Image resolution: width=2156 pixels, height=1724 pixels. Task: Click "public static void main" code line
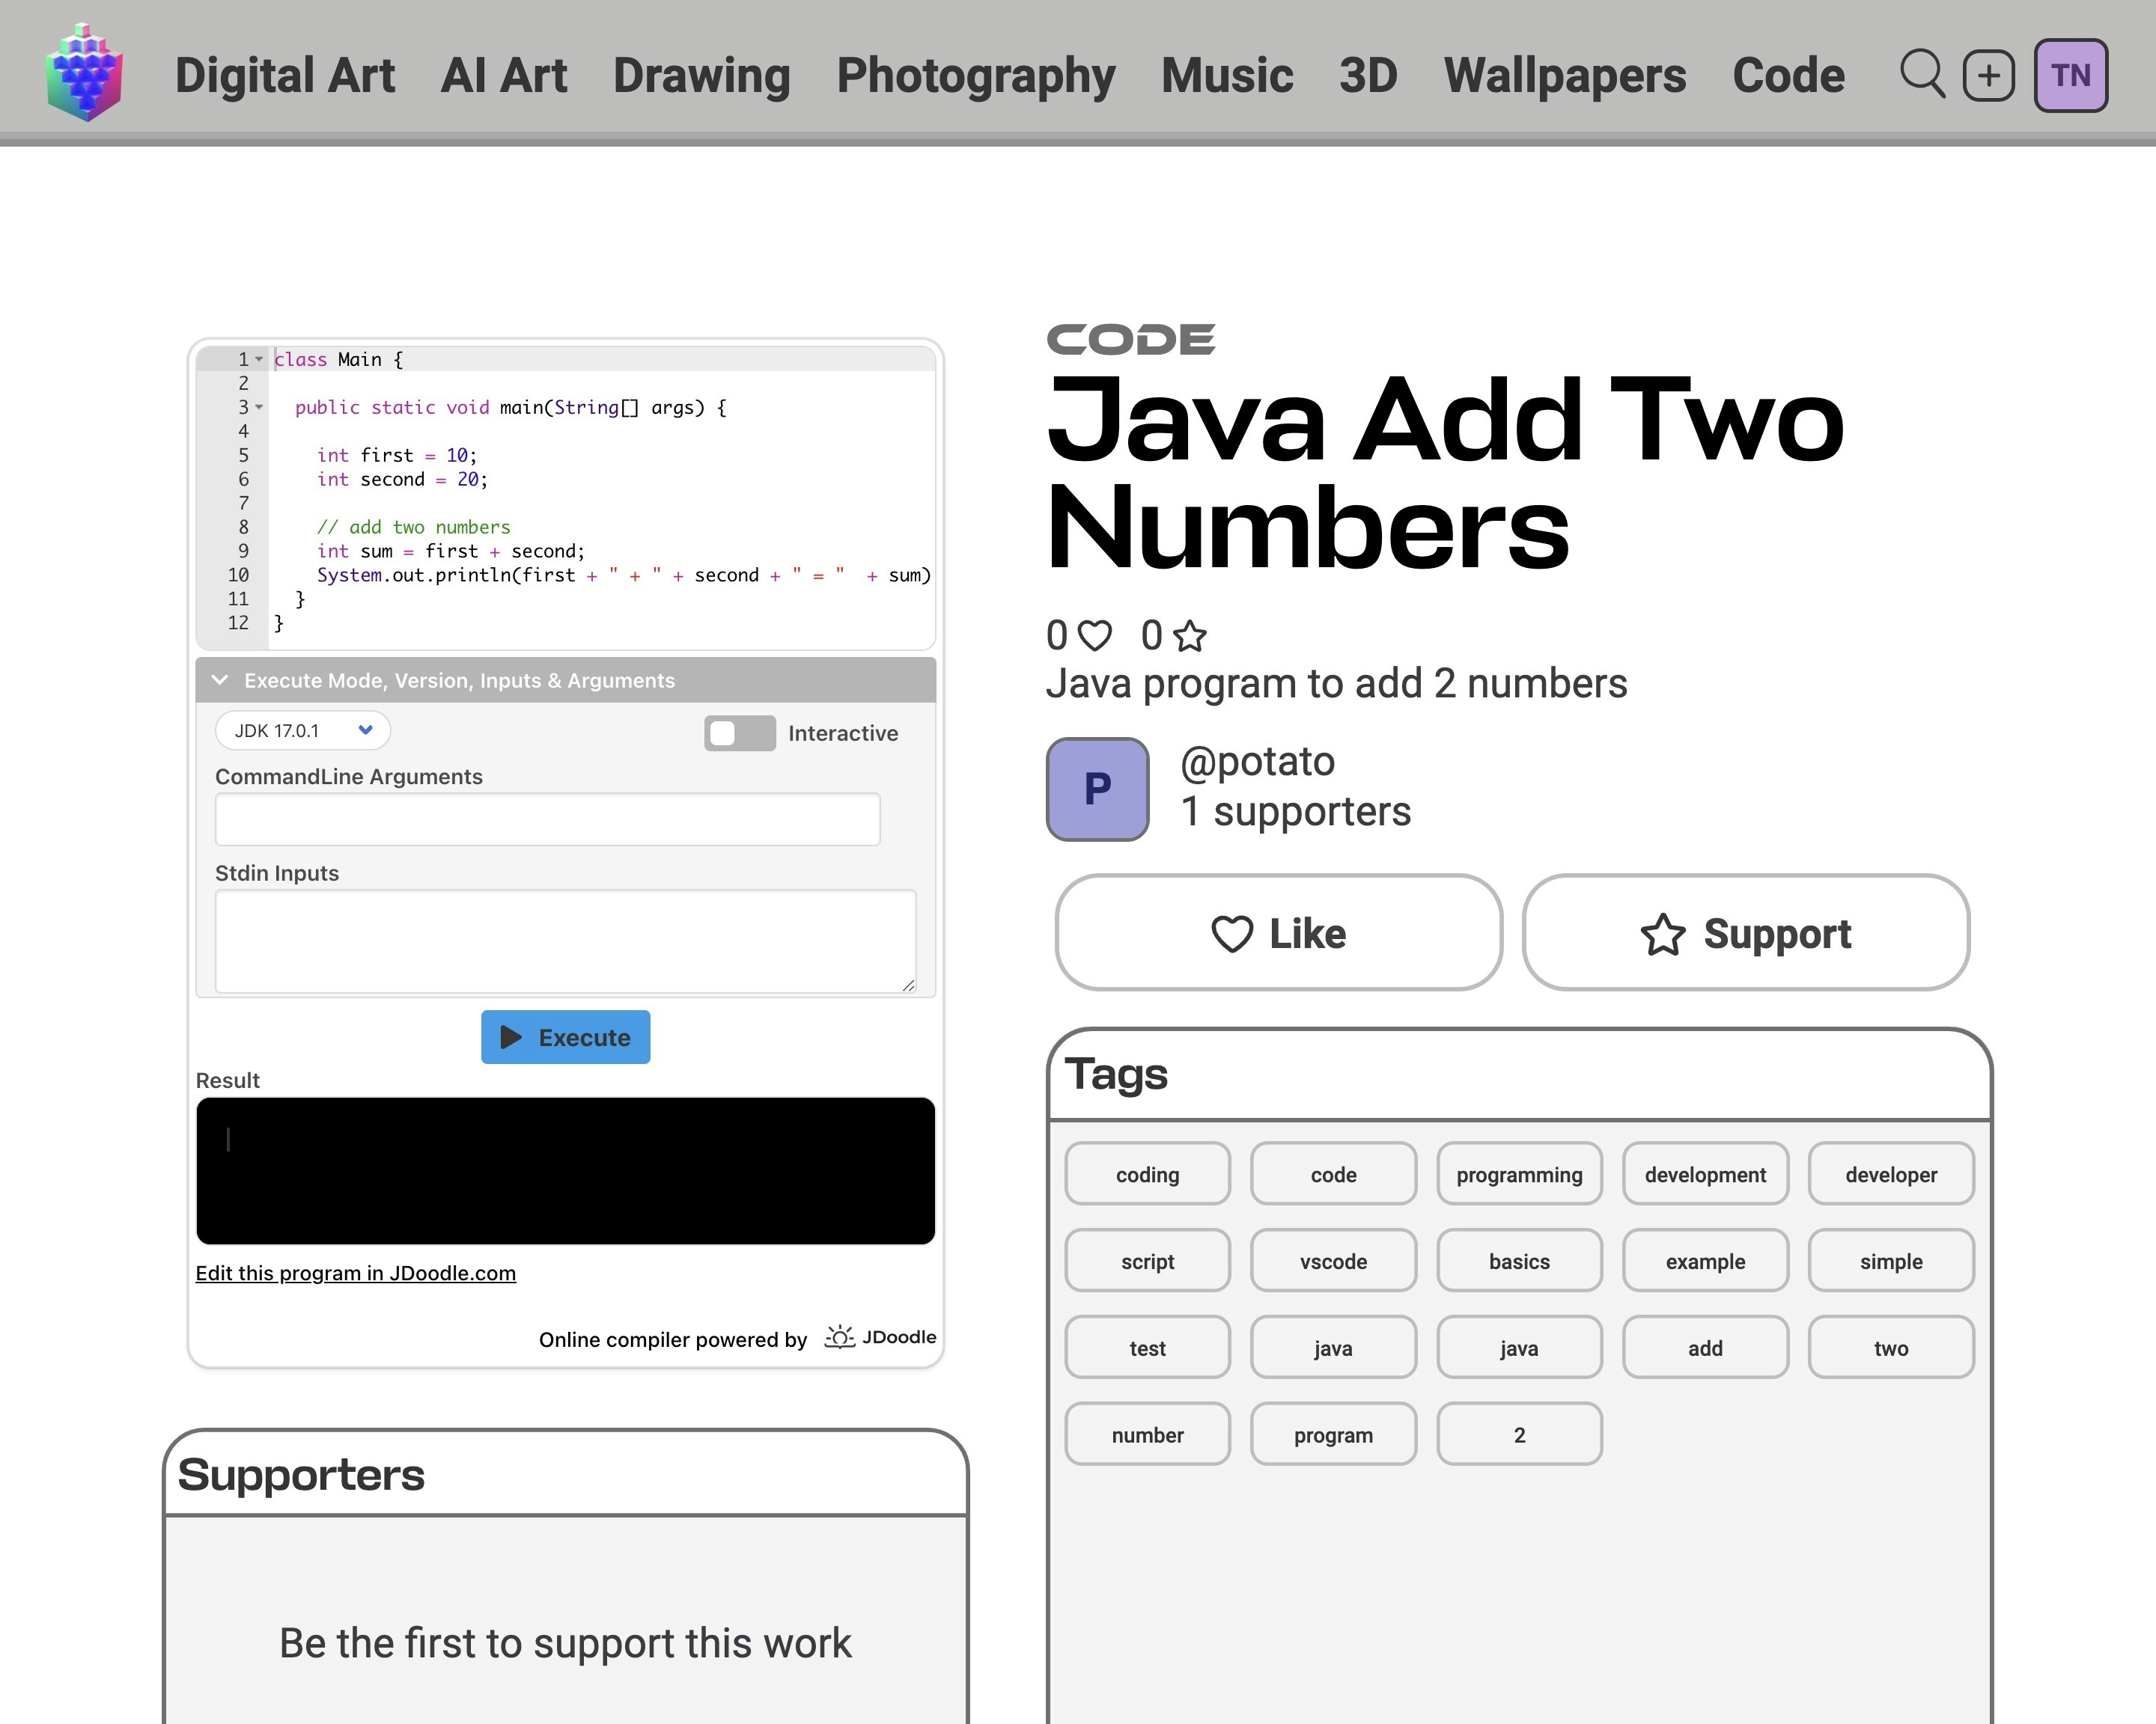click(x=511, y=407)
